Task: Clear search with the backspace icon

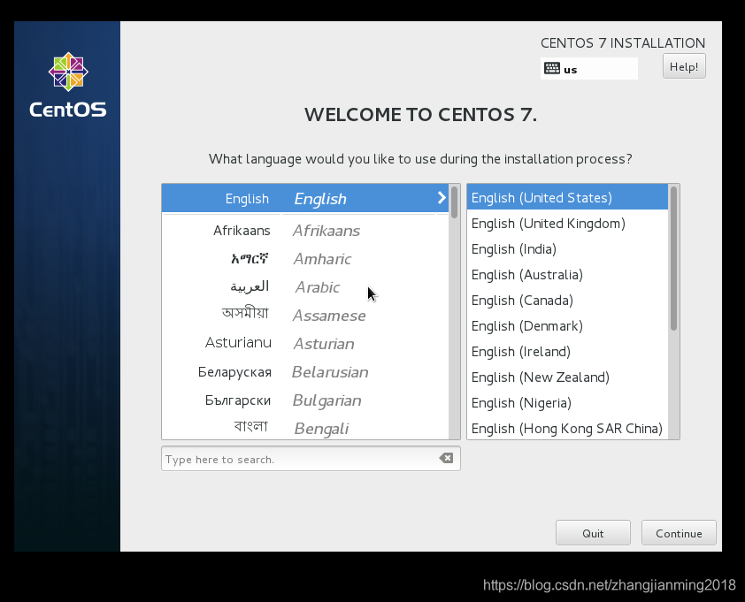Action: pos(446,458)
